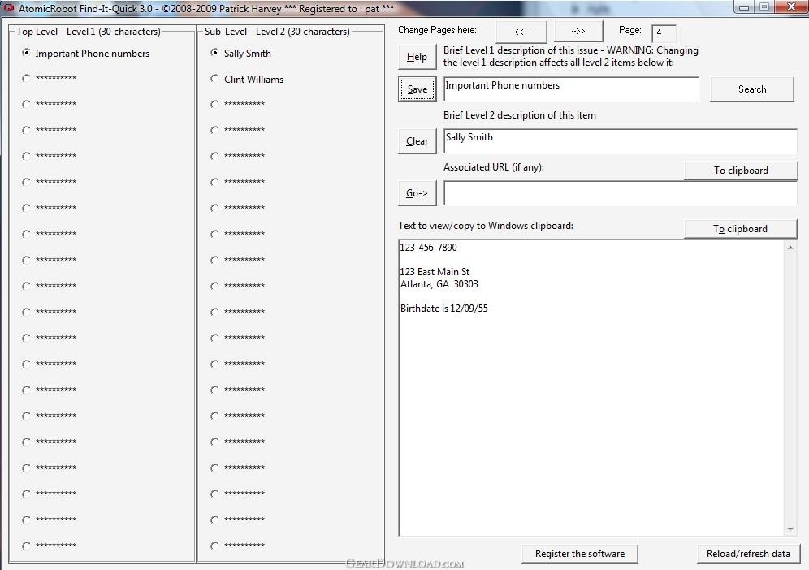Click the line "Birthdate is 12/09/55"
Image resolution: width=809 pixels, height=570 pixels.
443,309
